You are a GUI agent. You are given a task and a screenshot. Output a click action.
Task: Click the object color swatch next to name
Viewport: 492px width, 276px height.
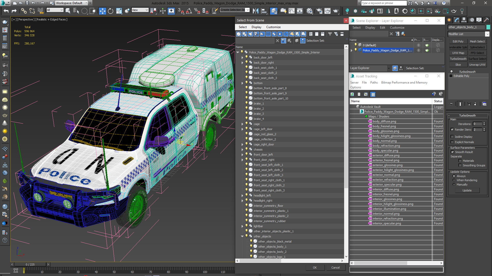tap(488, 27)
